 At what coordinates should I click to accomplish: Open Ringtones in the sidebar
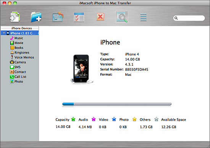point(19,53)
